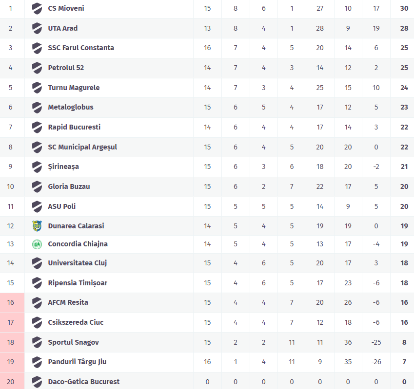This screenshot has height=389, width=414.
Task: Click the CS Mioveni team crest icon
Action: (x=37, y=8)
